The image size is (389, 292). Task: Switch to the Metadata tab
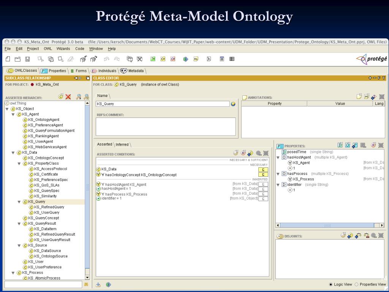(132, 71)
